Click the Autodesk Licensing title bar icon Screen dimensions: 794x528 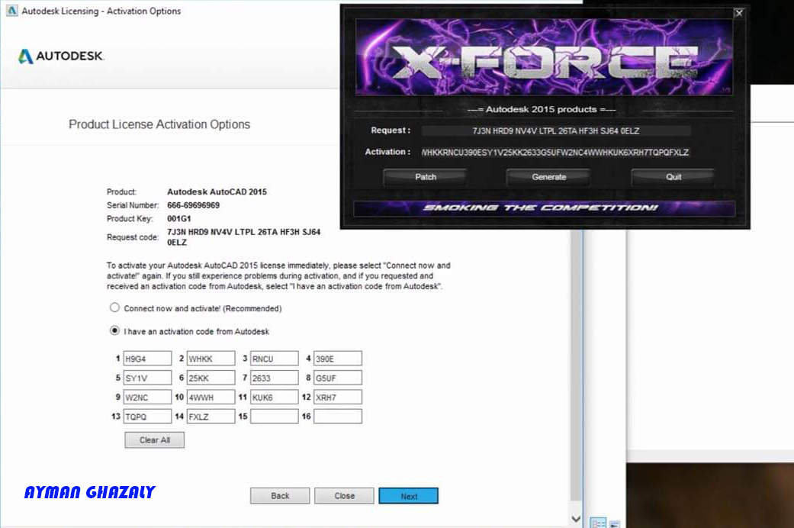[x=11, y=10]
